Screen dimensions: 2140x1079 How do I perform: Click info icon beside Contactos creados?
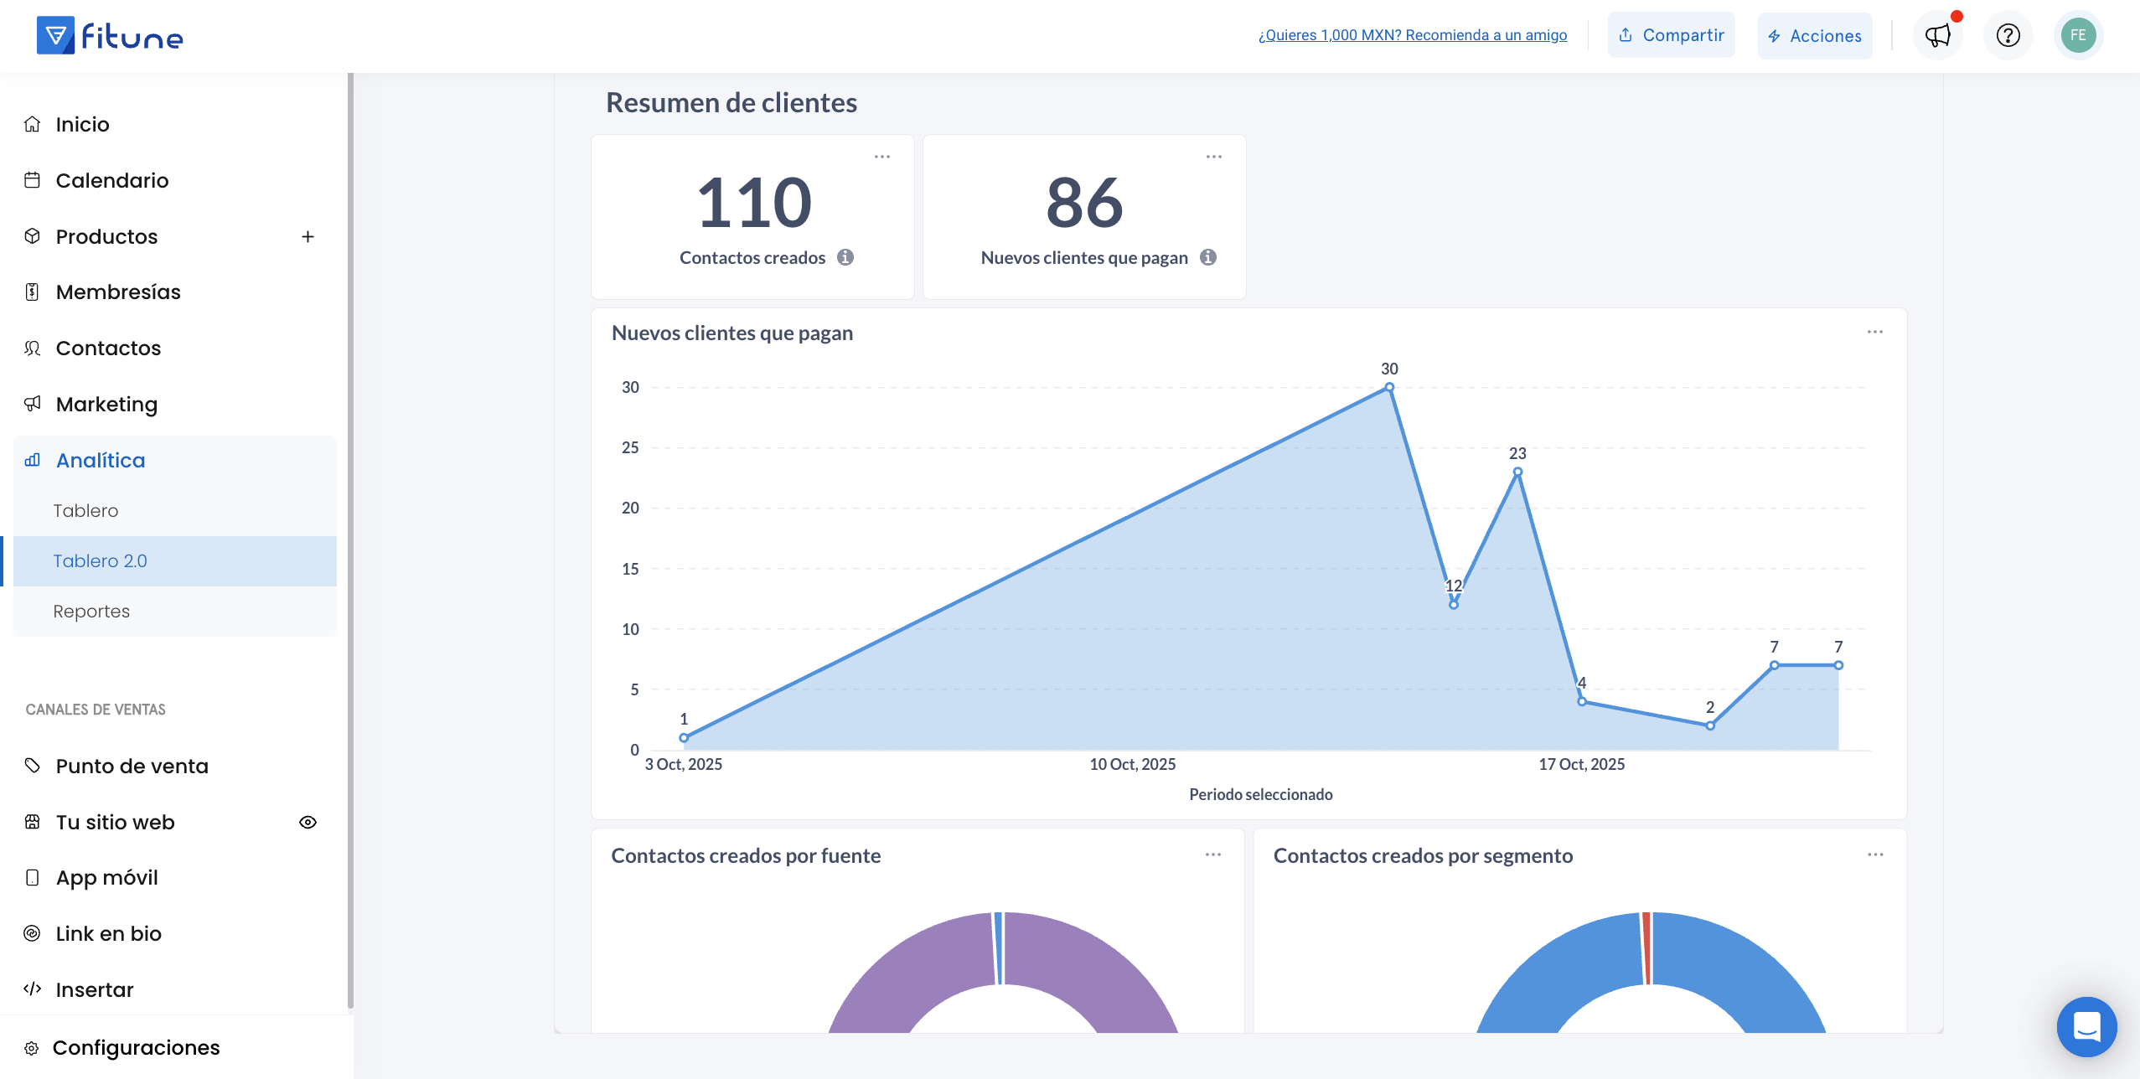point(845,257)
